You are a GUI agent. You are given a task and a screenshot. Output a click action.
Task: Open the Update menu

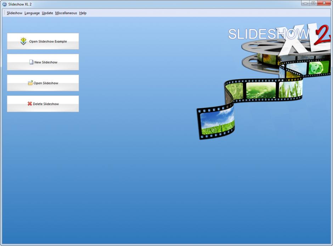[47, 13]
